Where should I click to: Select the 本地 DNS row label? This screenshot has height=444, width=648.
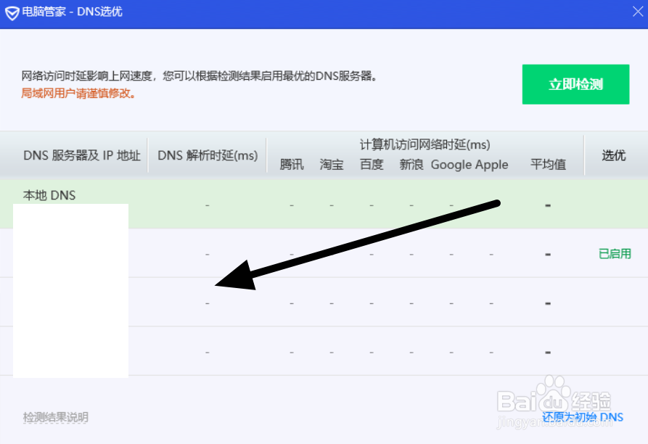coord(49,195)
